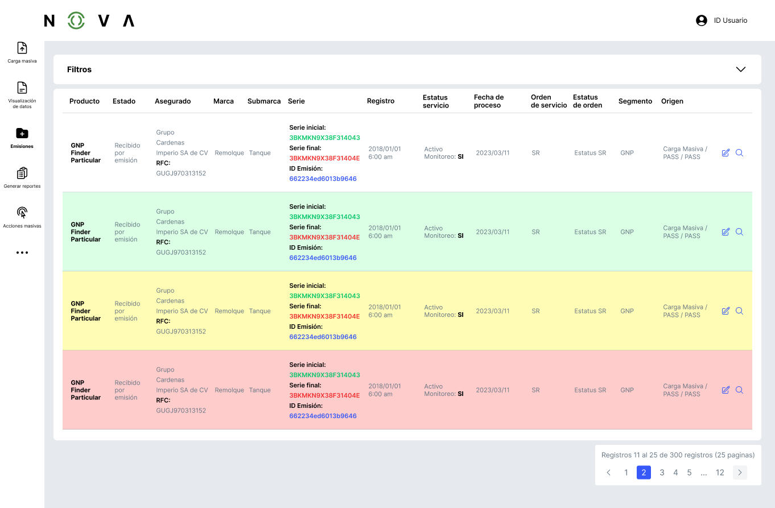The height and width of the screenshot is (508, 775).
Task: Go to the previous page of records
Action: (x=609, y=472)
